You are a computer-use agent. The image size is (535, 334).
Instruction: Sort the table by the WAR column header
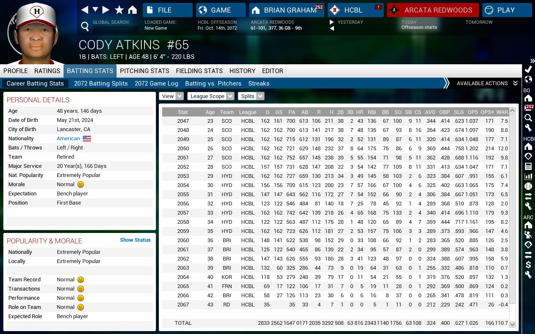pos(502,112)
